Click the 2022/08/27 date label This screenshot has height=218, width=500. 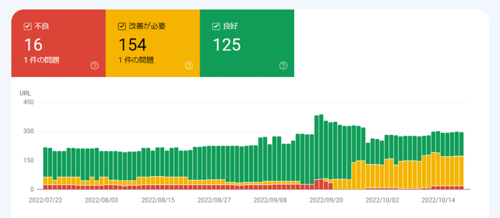pos(214,200)
